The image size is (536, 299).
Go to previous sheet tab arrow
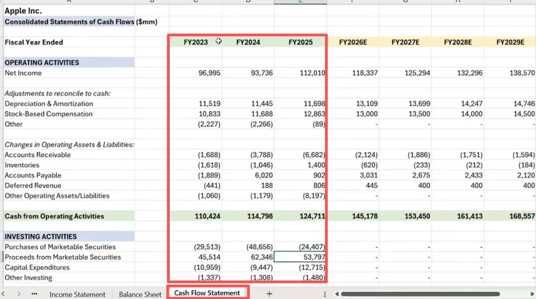coord(3,294)
